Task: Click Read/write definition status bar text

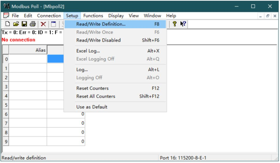Action: coord(24,158)
